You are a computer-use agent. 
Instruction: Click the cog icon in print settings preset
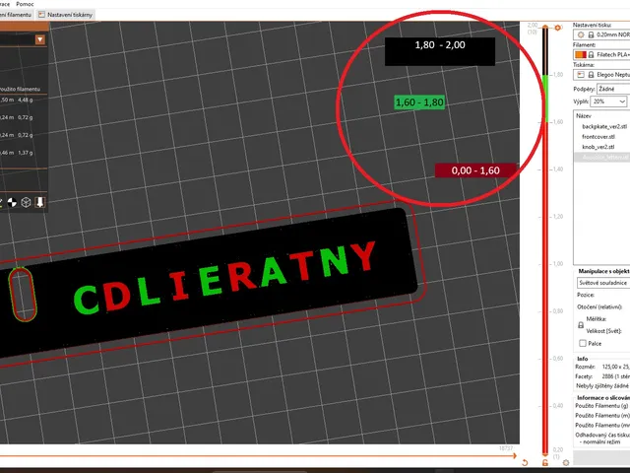point(581,35)
